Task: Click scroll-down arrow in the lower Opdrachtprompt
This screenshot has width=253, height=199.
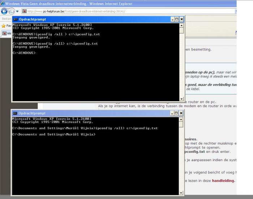Action: (181, 193)
